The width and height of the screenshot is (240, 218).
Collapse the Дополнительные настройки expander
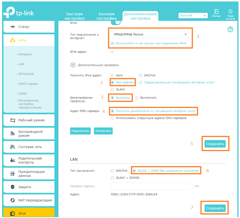tap(73, 65)
